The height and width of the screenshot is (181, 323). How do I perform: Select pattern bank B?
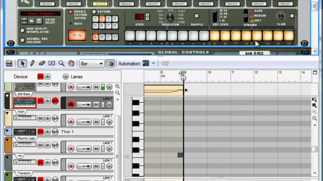click(102, 37)
